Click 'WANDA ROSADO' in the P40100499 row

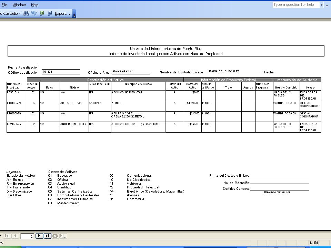click(x=285, y=103)
